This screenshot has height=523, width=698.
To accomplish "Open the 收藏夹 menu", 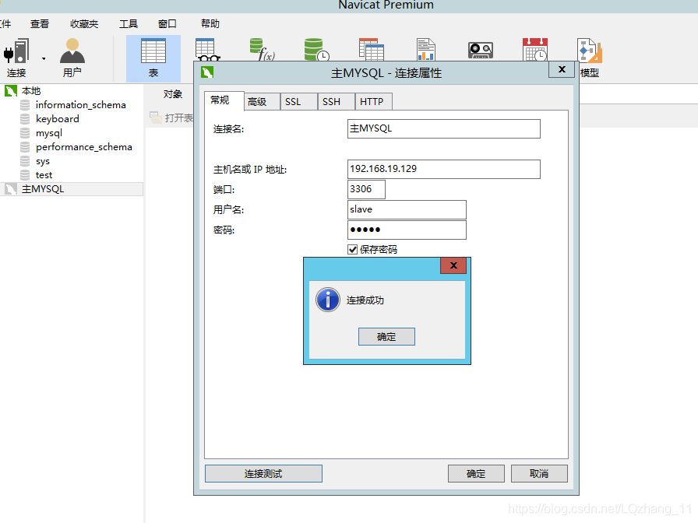I will 84,24.
